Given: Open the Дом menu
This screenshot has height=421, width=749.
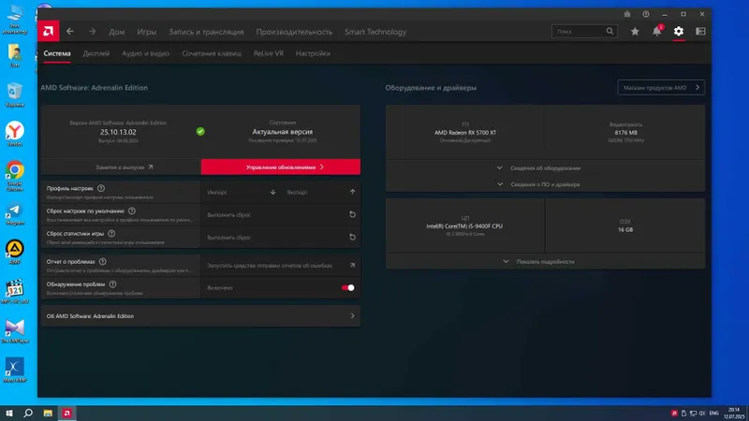Looking at the screenshot, I should (x=116, y=32).
